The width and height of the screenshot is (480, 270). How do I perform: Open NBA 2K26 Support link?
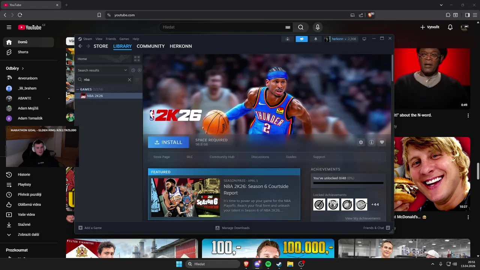point(319,157)
